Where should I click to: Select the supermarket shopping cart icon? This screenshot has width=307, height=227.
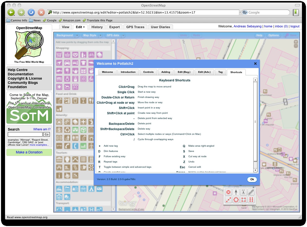click(59, 55)
